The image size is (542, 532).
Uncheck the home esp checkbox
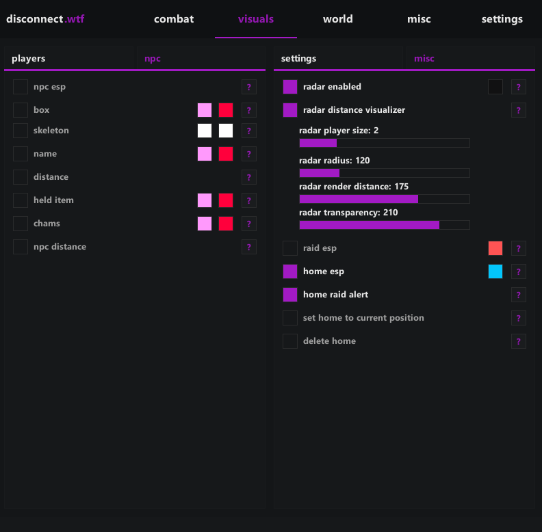click(290, 271)
